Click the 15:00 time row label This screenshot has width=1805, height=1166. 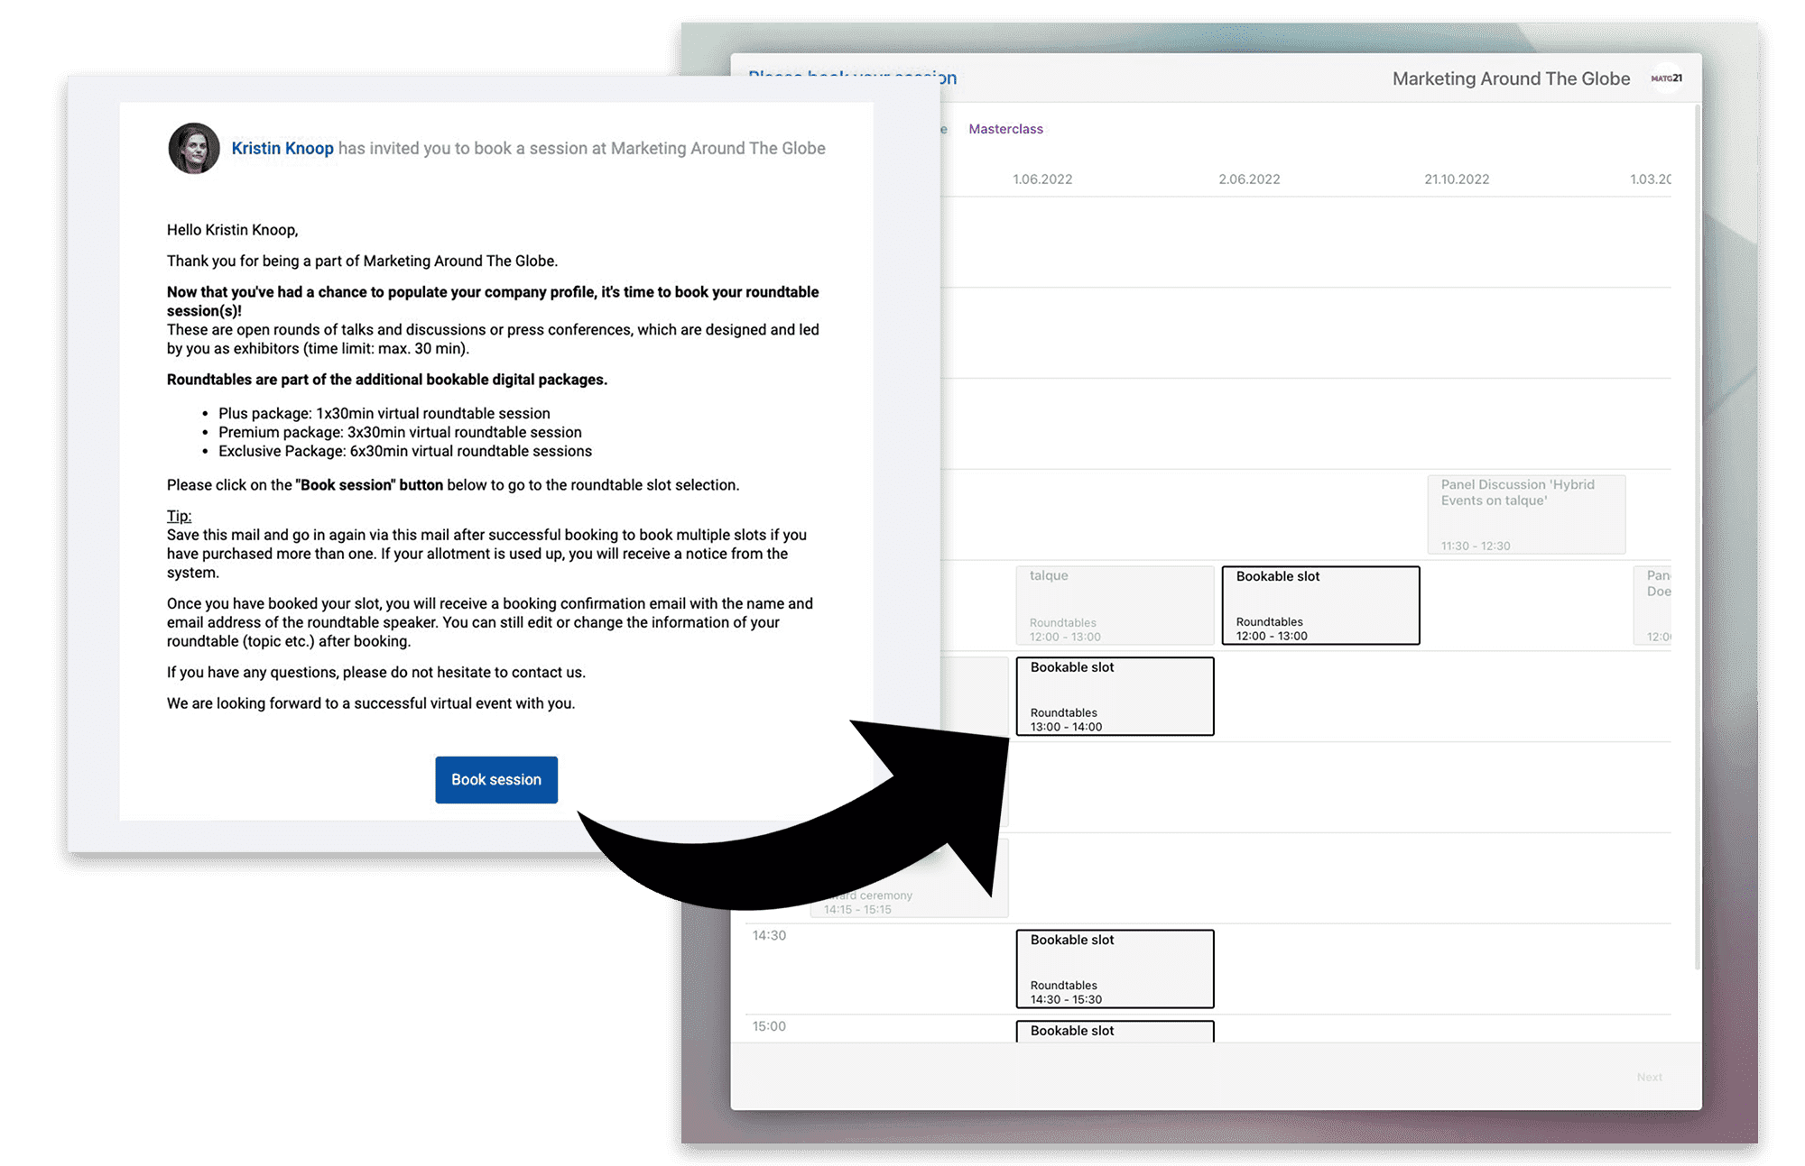point(769,1026)
